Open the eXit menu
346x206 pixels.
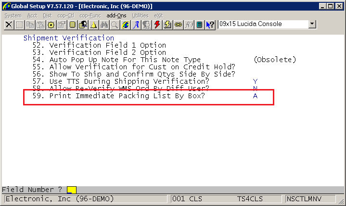click(158, 15)
